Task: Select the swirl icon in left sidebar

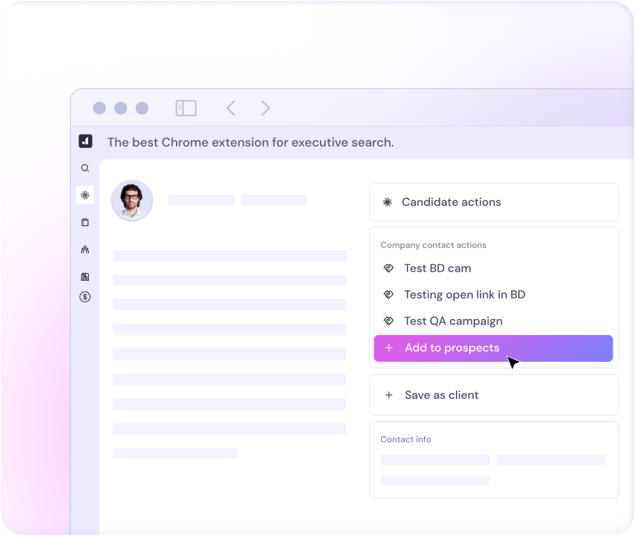Action: [85, 195]
